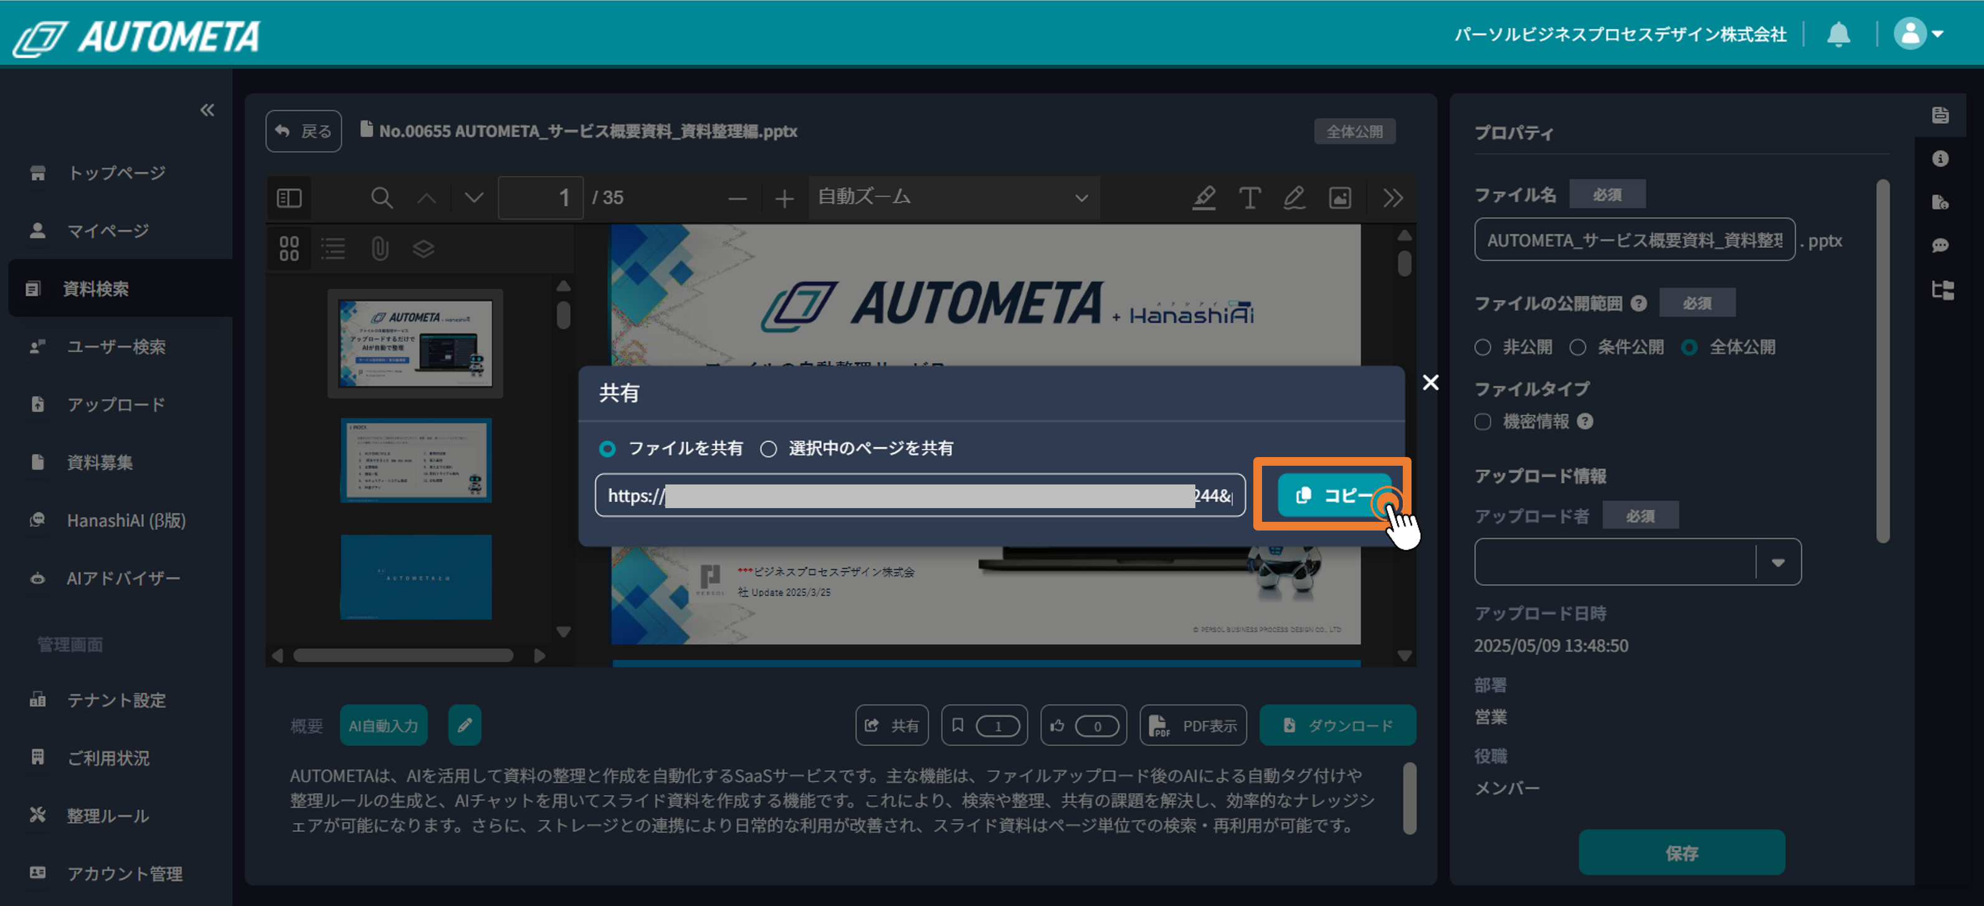This screenshot has height=906, width=1984.
Task: Click AI自動入力 button
Action: pos(382,725)
